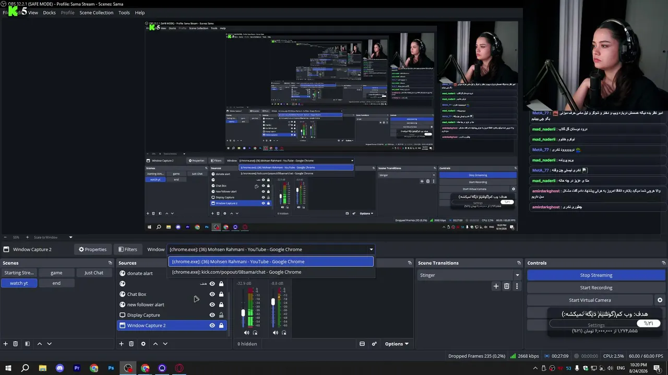Remove the Stinger transition with trash icon
The image size is (668, 375).
click(507, 286)
